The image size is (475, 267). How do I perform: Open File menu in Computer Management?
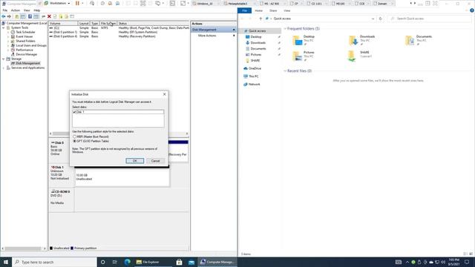pyautogui.click(x=5, y=10)
